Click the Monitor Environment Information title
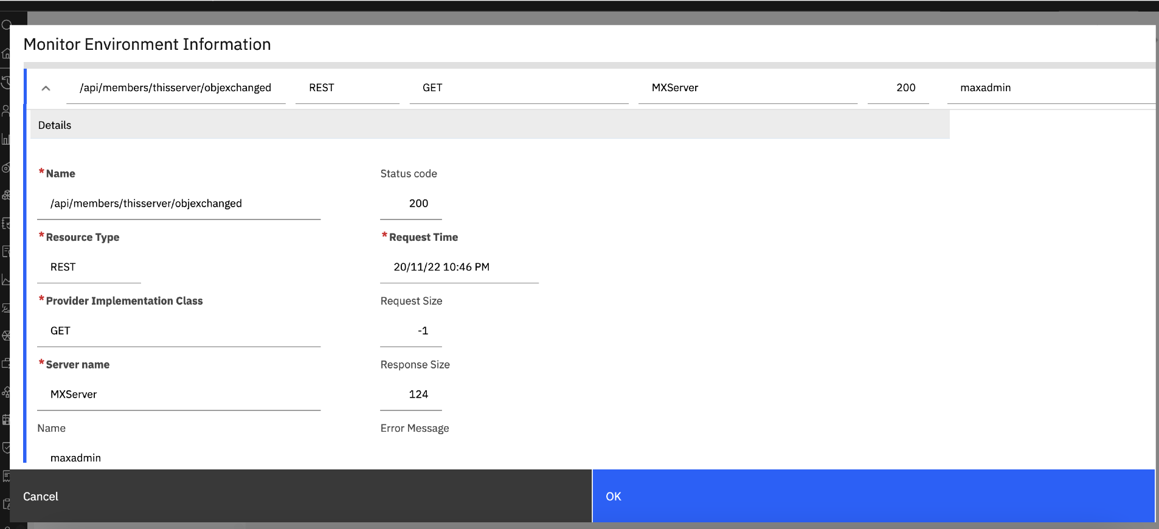The image size is (1159, 529). point(147,44)
